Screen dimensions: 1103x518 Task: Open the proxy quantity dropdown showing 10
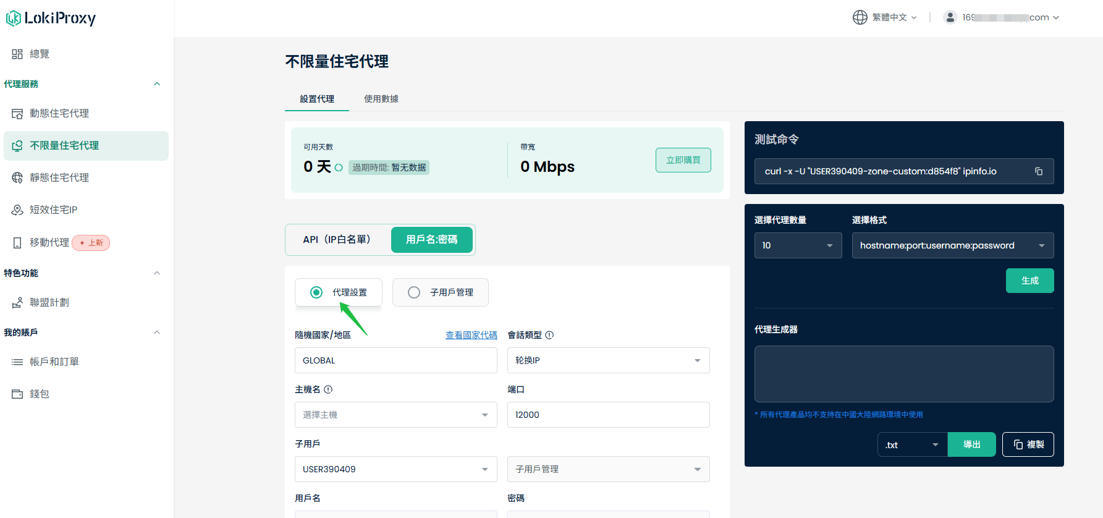tap(798, 245)
